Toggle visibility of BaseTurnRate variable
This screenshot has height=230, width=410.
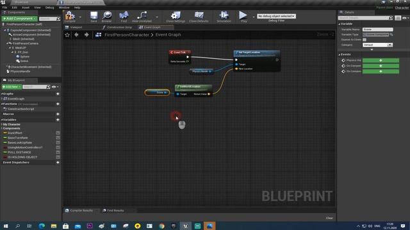(58, 138)
